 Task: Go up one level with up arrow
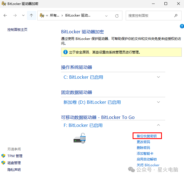pos(31,15)
